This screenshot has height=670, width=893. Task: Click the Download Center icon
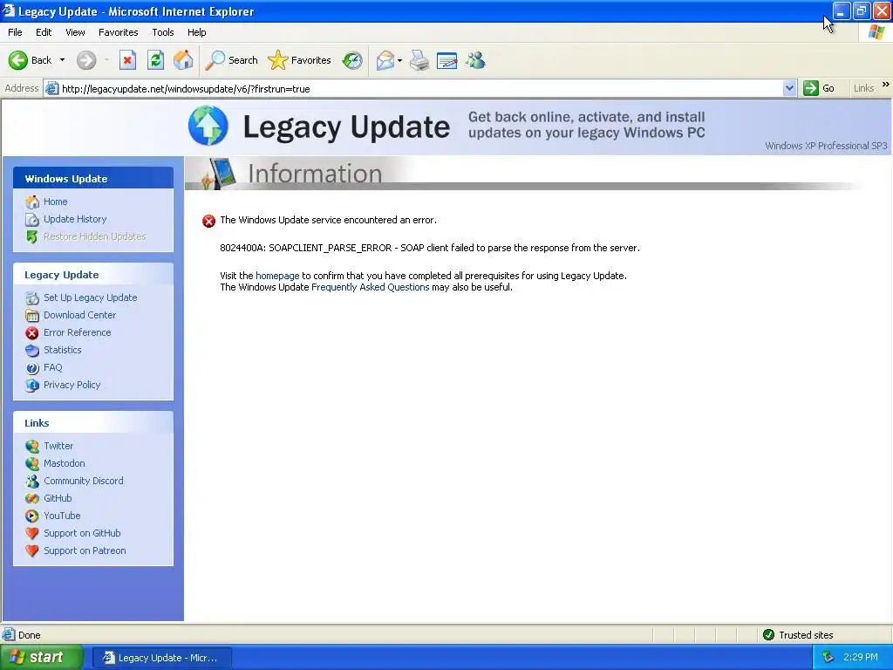(32, 315)
